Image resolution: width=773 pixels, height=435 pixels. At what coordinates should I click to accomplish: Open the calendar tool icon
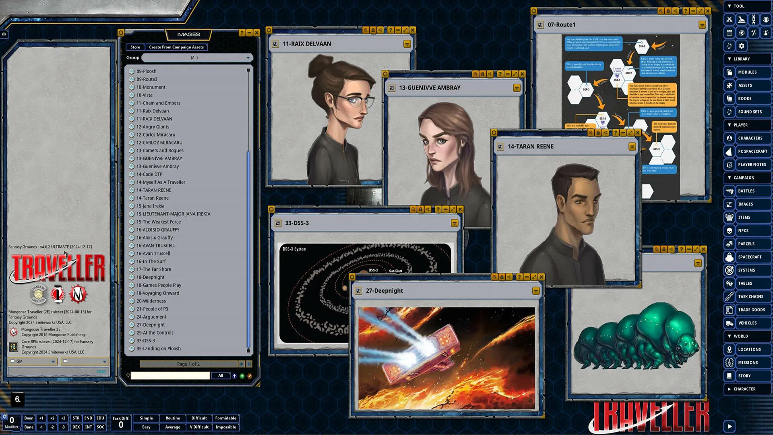[729, 33]
